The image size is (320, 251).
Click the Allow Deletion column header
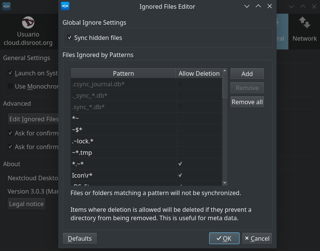click(199, 73)
